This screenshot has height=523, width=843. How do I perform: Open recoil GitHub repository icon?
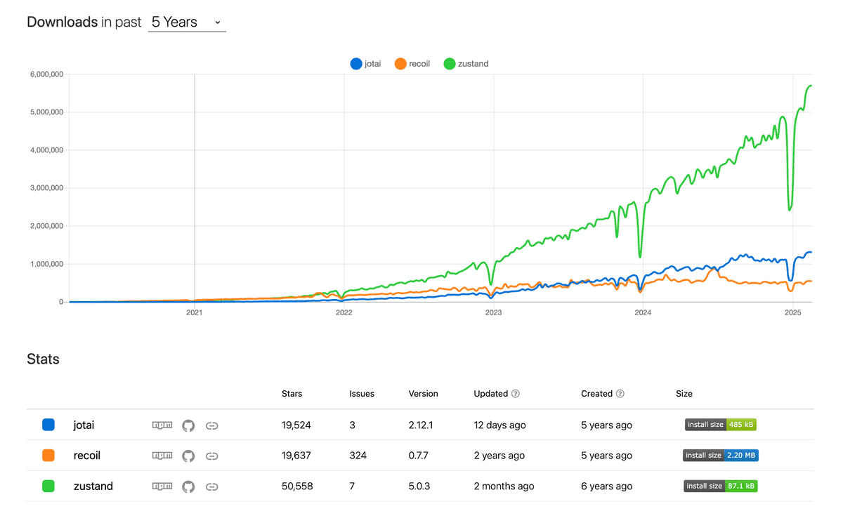coord(188,456)
